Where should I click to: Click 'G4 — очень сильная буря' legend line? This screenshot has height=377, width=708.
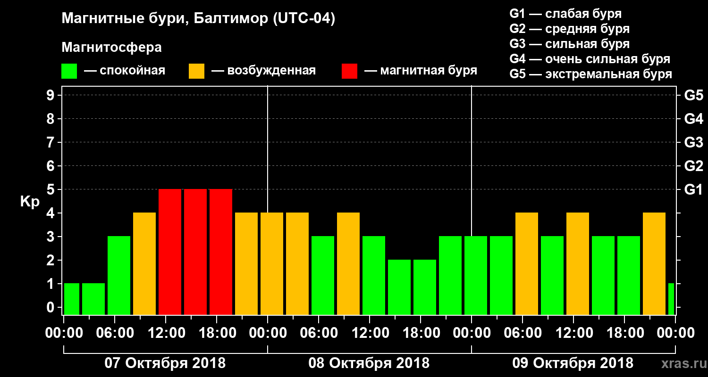590,59
